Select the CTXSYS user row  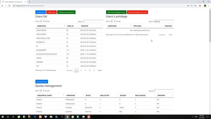[69, 58]
